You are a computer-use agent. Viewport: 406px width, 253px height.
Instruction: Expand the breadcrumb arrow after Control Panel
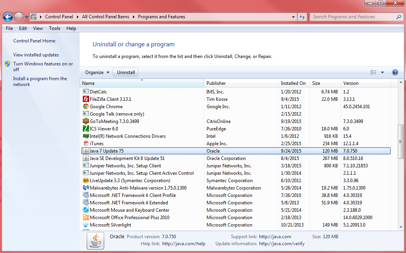(x=78, y=17)
